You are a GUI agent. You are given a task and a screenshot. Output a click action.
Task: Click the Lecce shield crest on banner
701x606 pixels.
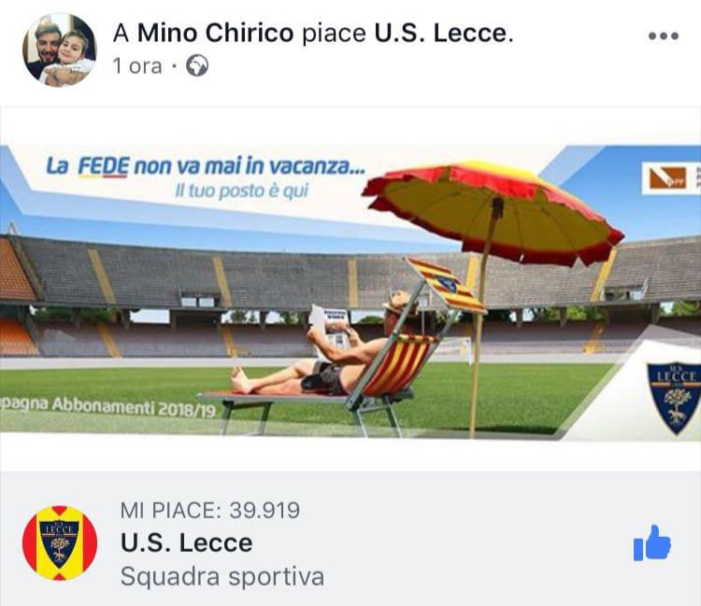coord(675,398)
